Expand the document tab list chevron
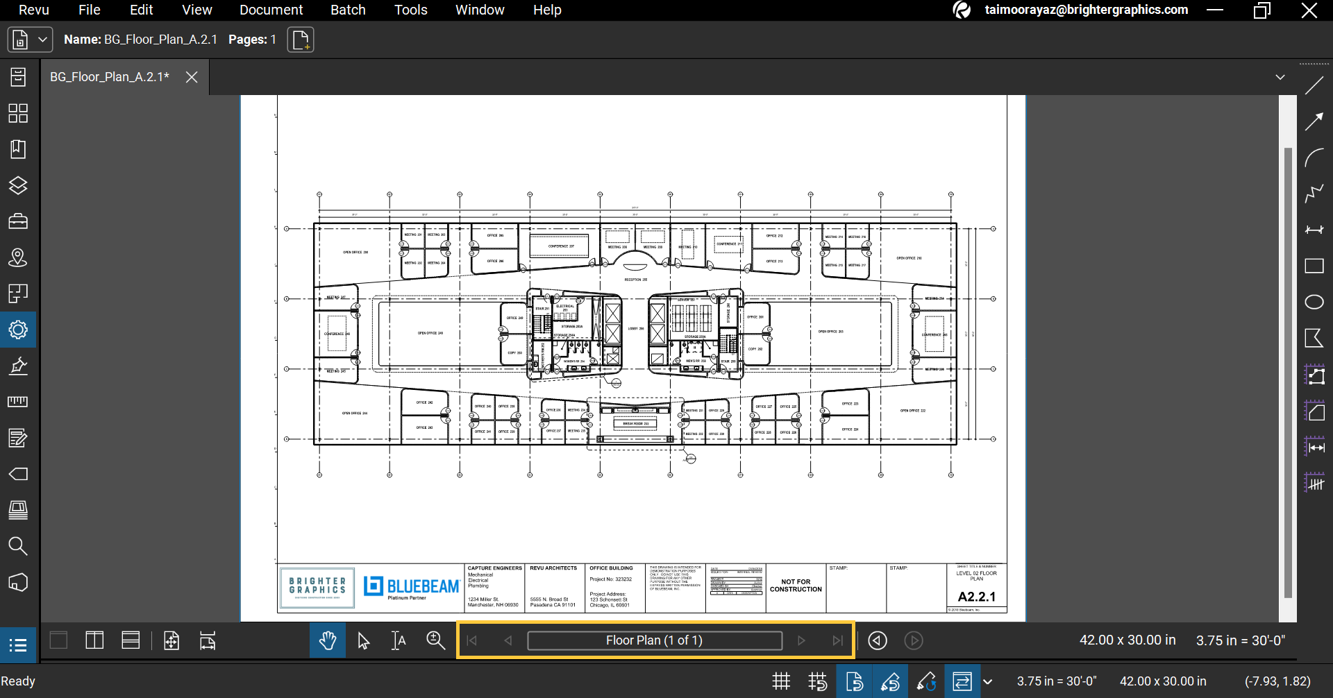The image size is (1333, 698). (1280, 77)
